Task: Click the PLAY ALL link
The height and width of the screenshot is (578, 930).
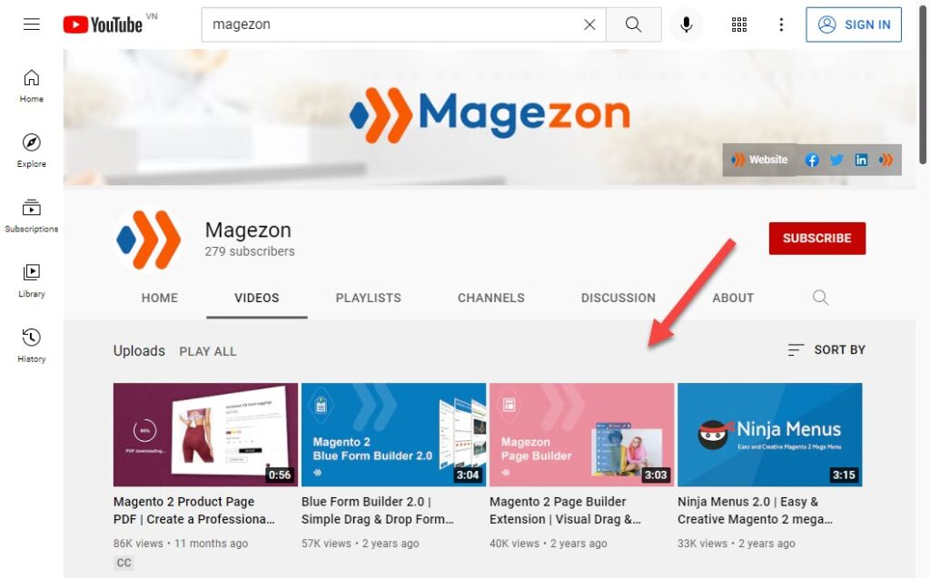Action: 208,351
